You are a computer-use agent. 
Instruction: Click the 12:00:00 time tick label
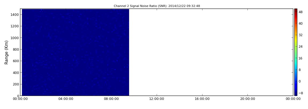click(x=157, y=99)
